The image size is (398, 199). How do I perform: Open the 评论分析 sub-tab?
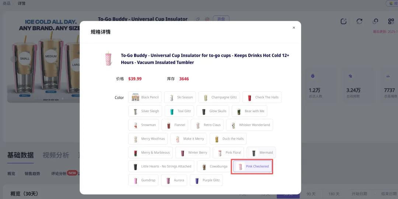(x=59, y=174)
